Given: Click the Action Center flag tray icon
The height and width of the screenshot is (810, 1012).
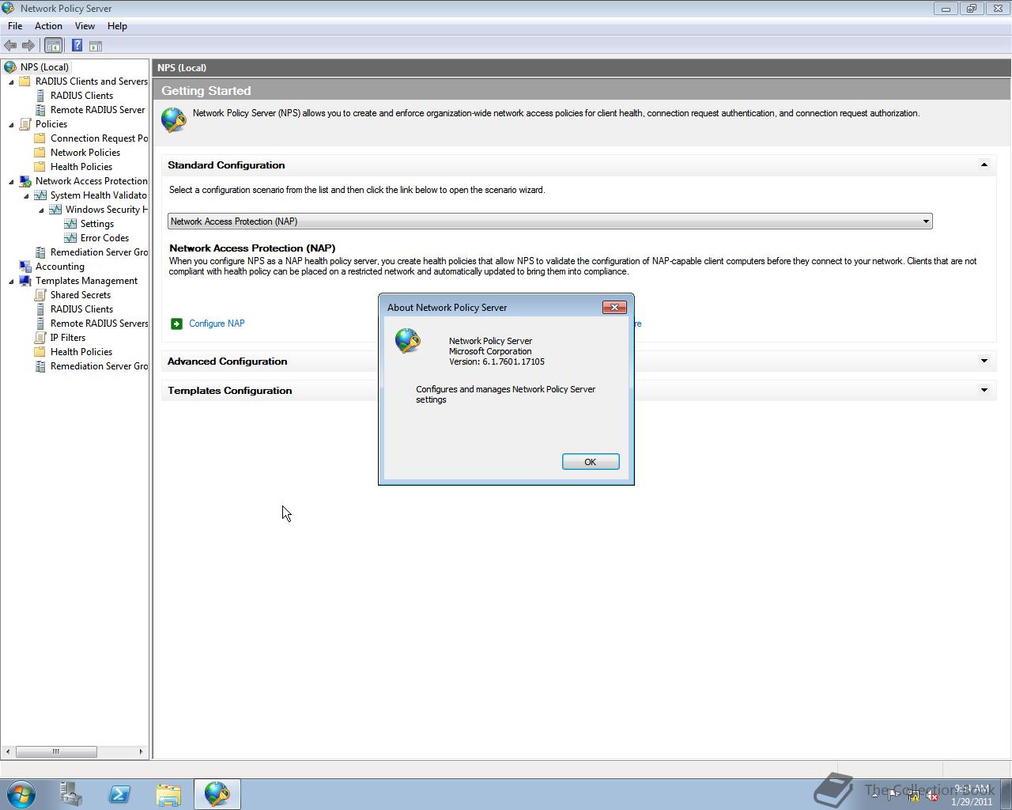Looking at the screenshot, I should (x=893, y=797).
